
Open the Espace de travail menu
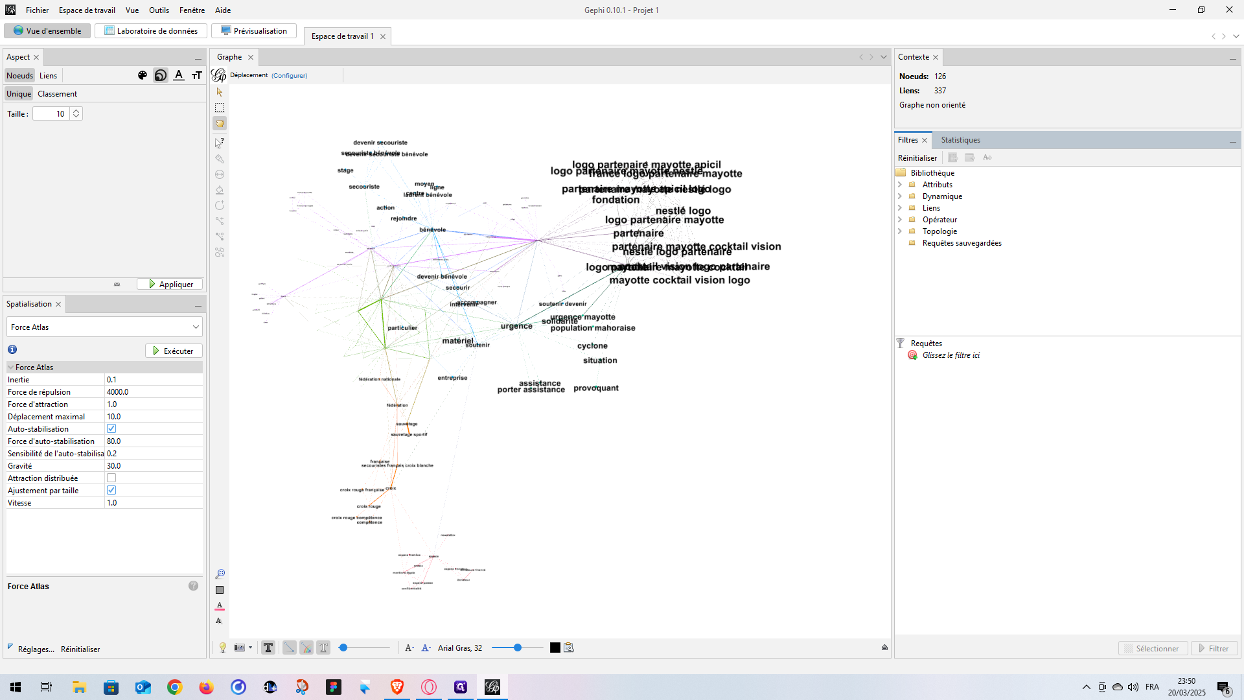(87, 10)
